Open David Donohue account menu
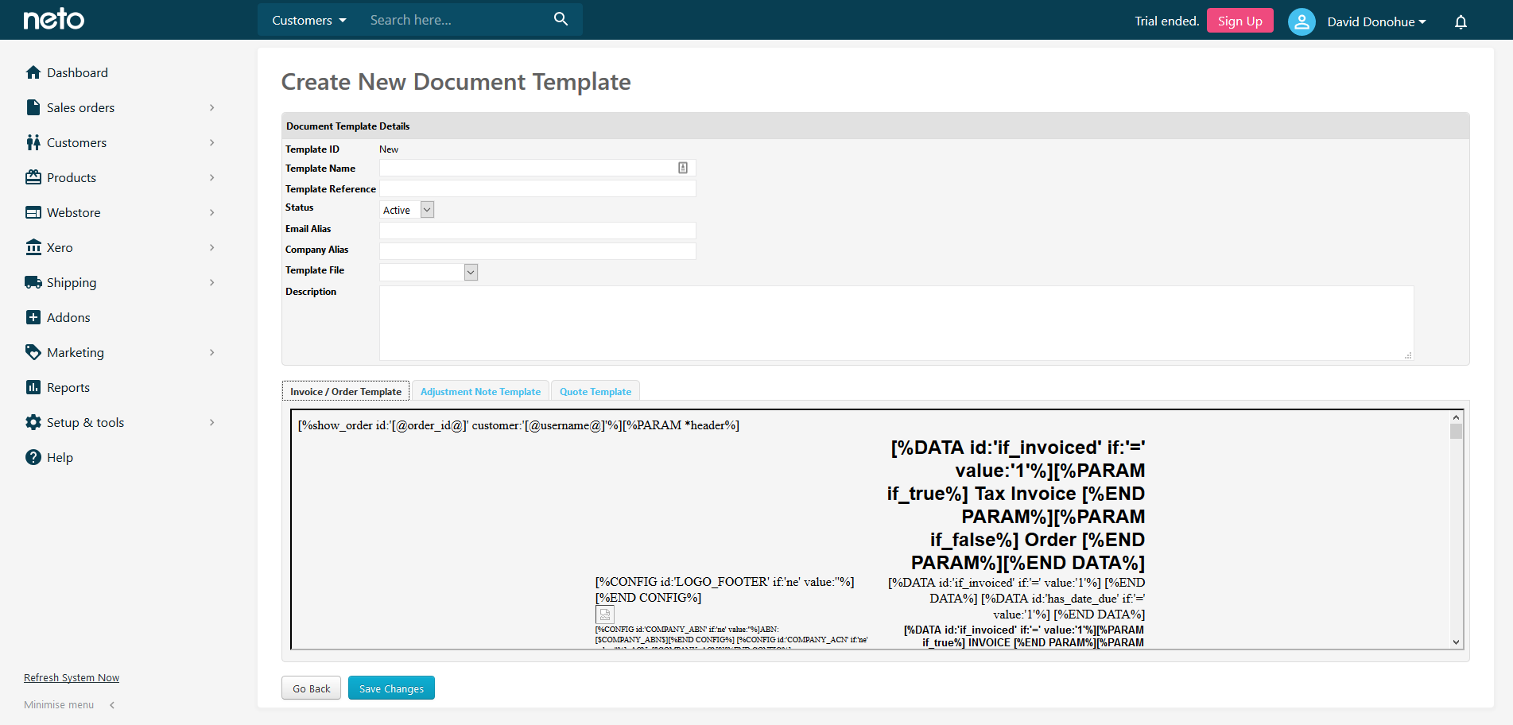1513x725 pixels. coord(1376,21)
